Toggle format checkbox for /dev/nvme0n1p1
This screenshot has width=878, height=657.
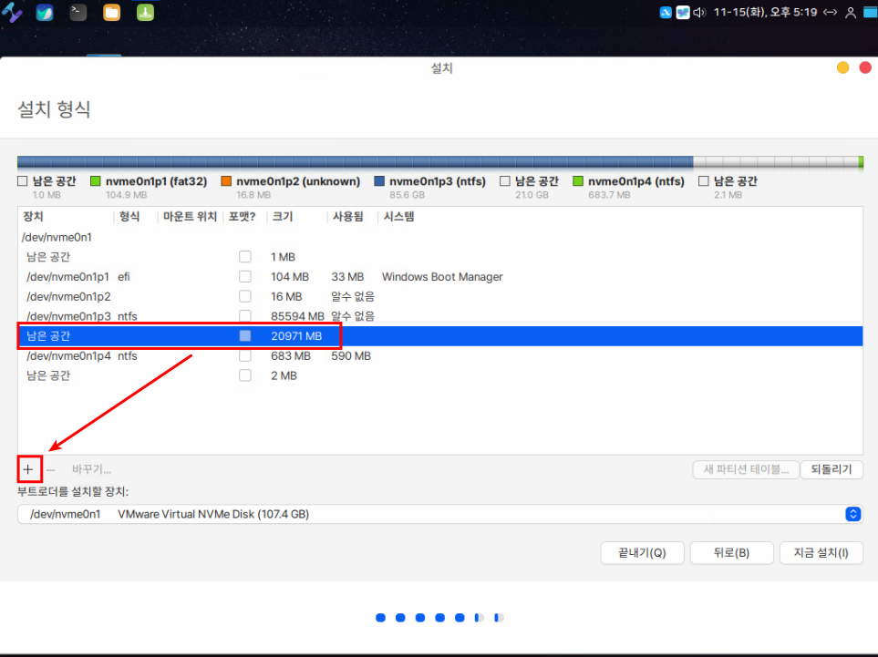click(x=244, y=277)
